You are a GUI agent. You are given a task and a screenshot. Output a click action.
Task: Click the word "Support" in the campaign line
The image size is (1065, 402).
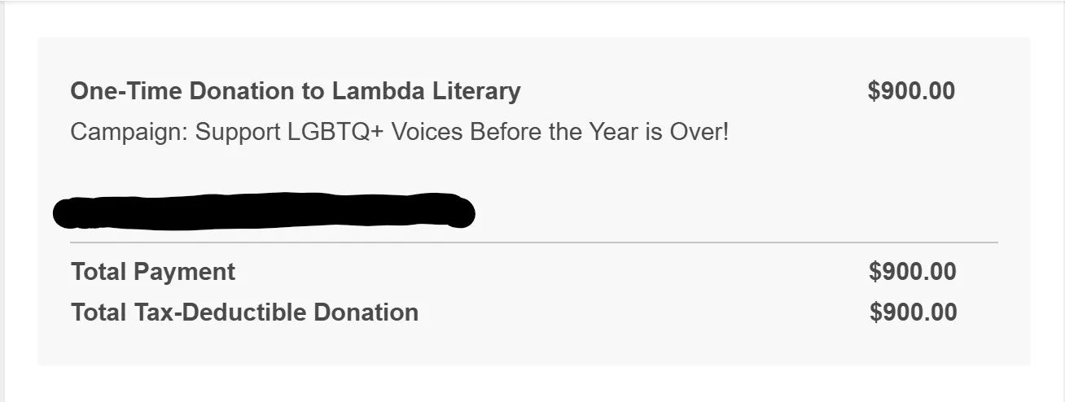(x=237, y=132)
